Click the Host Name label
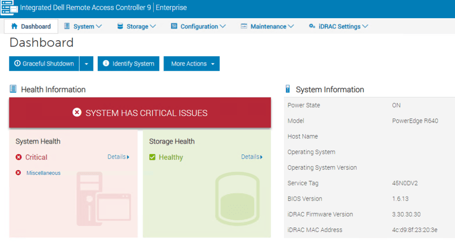Viewport: 455px width, 248px height. 303,136
